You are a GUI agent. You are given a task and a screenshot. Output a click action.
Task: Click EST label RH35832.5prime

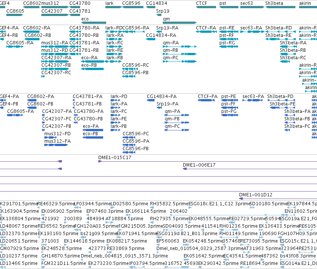(169, 204)
